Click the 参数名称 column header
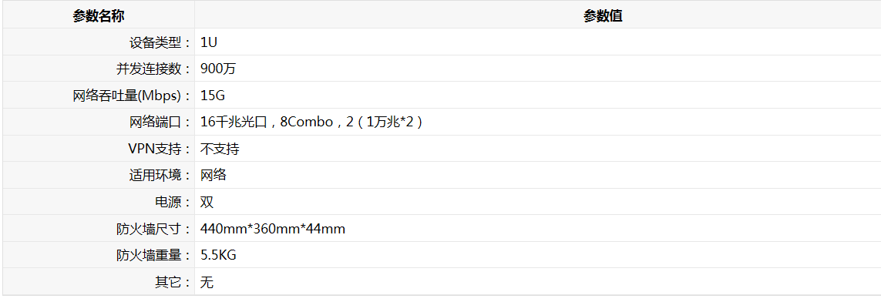Viewport: 881px width, 302px height. pos(99,16)
